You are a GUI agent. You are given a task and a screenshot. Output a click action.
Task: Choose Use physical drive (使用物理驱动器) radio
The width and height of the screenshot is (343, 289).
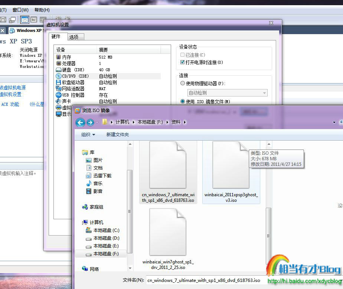pos(182,83)
